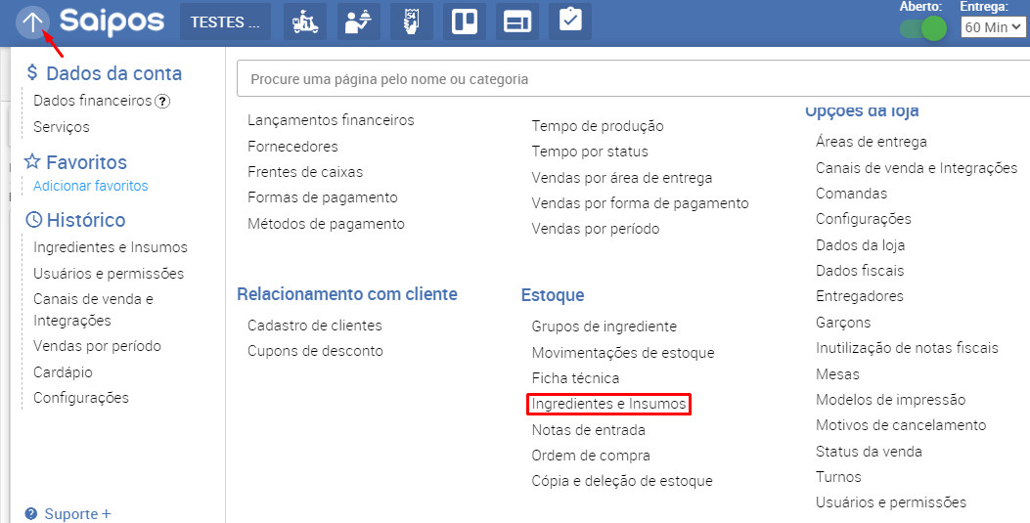This screenshot has width=1030, height=523.
Task: Open the TESTES store selector
Action: [x=225, y=22]
